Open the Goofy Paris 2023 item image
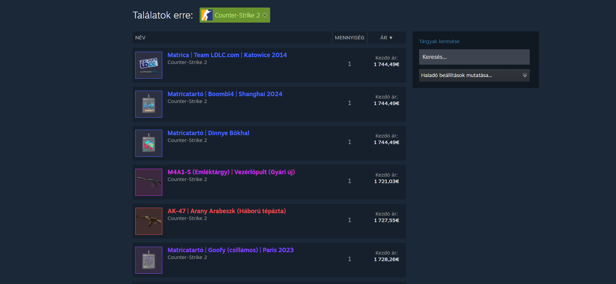 click(149, 260)
